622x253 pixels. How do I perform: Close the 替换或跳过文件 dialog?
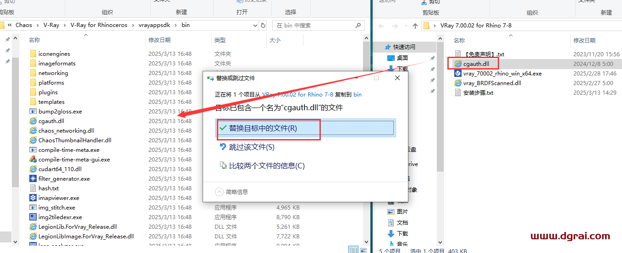click(x=397, y=78)
